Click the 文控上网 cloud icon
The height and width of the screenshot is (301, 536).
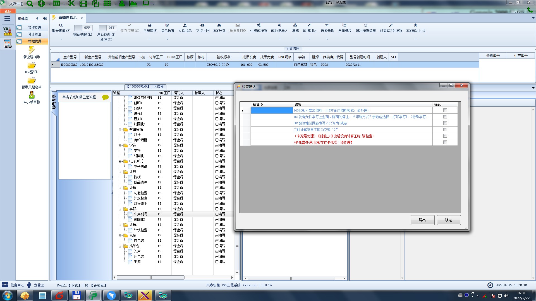202,25
